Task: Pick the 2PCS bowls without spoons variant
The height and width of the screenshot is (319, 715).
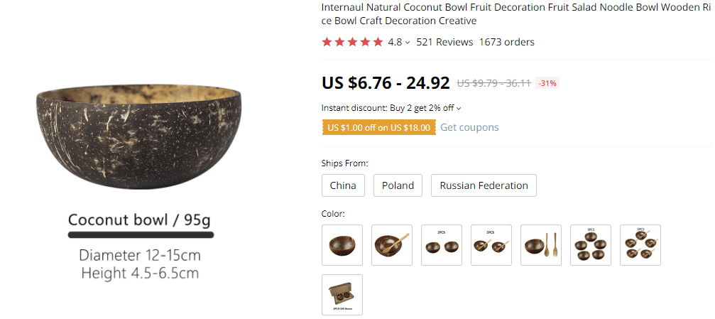Action: pos(441,245)
